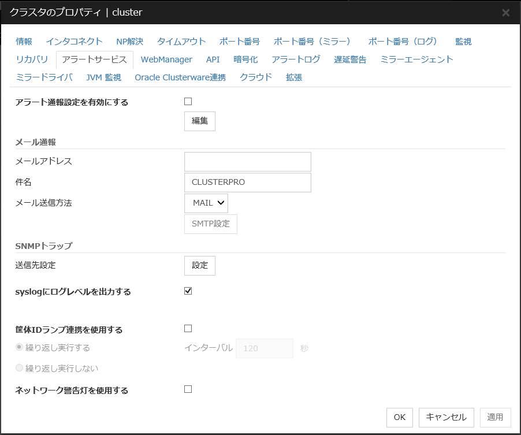The height and width of the screenshot is (435, 521).
Task: Enable 筐体IDランプ連携を使用する checkbox
Action: click(187, 328)
